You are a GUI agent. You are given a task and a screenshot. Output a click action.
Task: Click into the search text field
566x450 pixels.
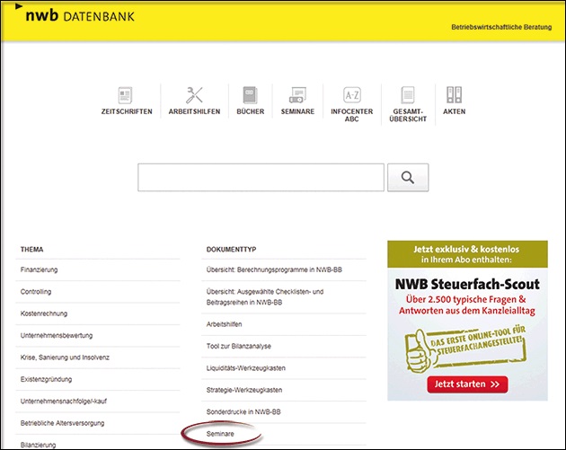pyautogui.click(x=261, y=178)
